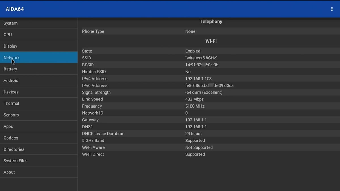Click the DHCP Lease Duration label
The image size is (340, 191).
click(103, 134)
